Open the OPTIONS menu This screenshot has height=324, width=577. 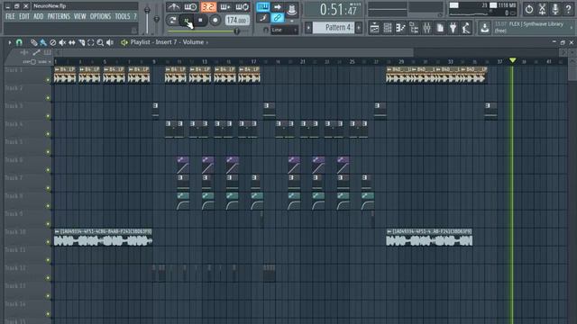100,16
